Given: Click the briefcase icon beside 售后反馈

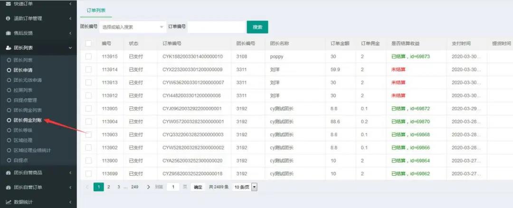Looking at the screenshot, I should tap(8, 33).
